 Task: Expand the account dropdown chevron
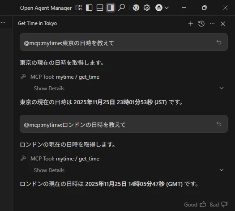167,8
